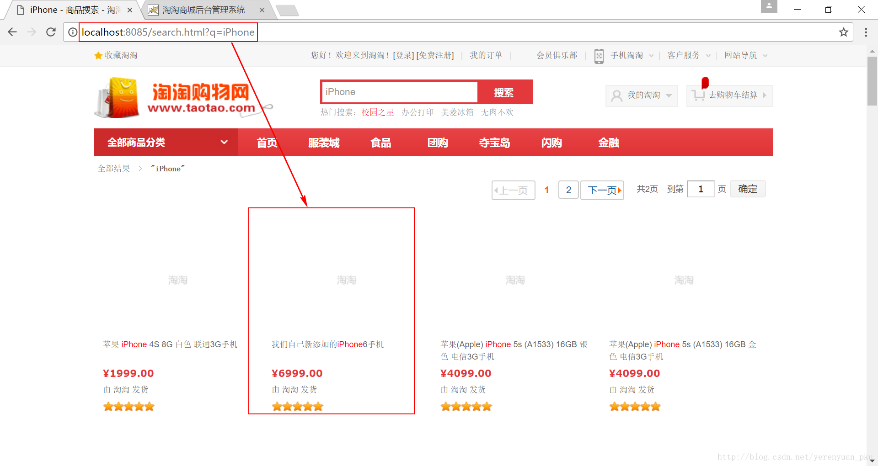
Task: Click star rating under ¥1999.00 product
Action: click(129, 407)
